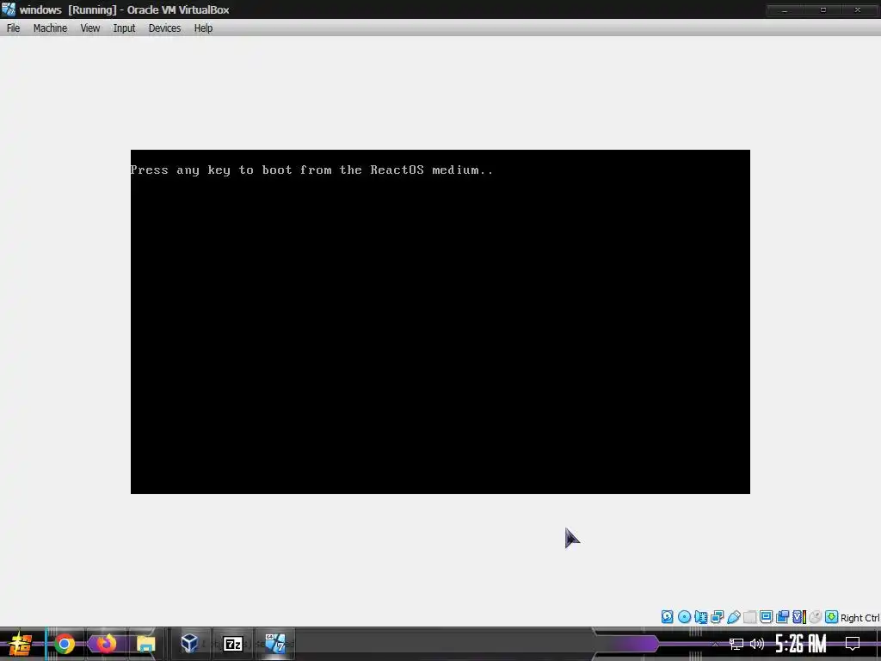881x661 pixels.
Task: Minimize the VirtualBox VM window
Action: pyautogui.click(x=785, y=9)
